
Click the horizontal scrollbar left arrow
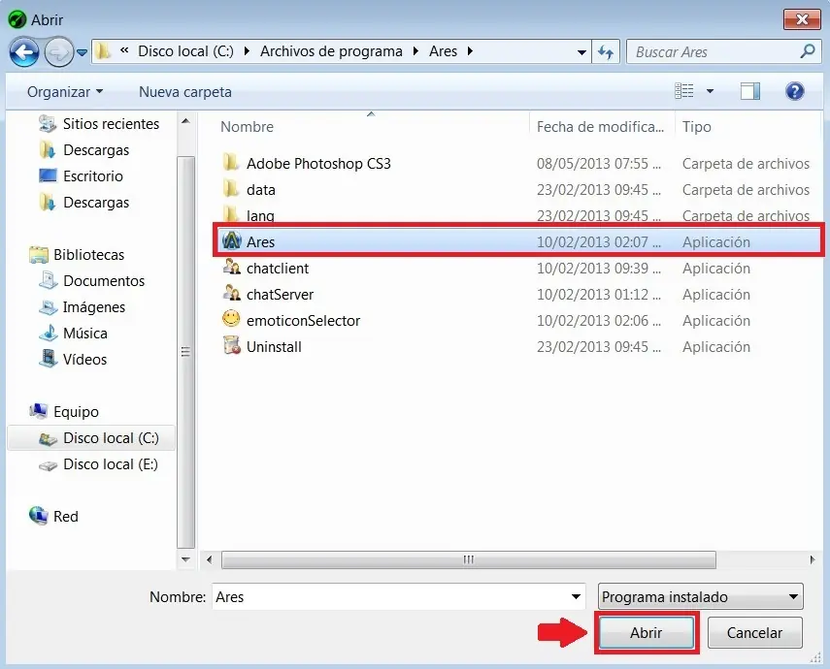pos(210,559)
